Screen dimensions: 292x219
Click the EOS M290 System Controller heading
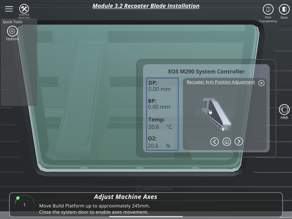(206, 71)
